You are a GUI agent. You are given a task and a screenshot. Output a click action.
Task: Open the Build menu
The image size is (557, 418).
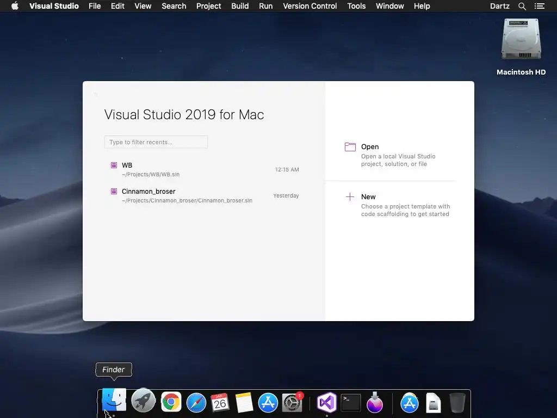[240, 6]
